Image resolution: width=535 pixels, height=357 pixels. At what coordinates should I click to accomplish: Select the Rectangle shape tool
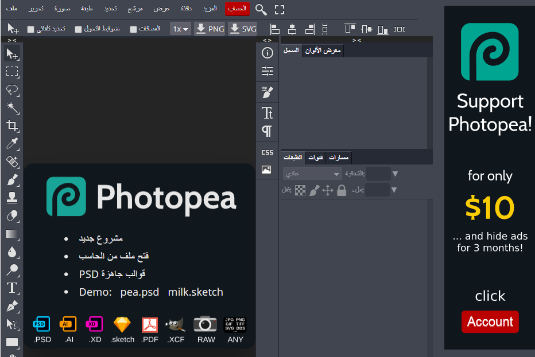[12, 342]
